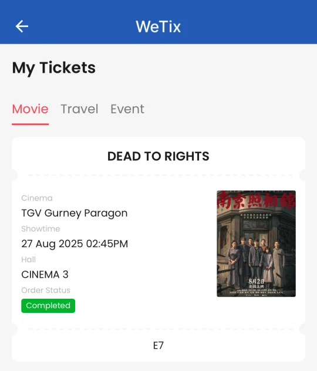Click the Hall field label
Image resolution: width=317 pixels, height=371 pixels.
tap(28, 259)
